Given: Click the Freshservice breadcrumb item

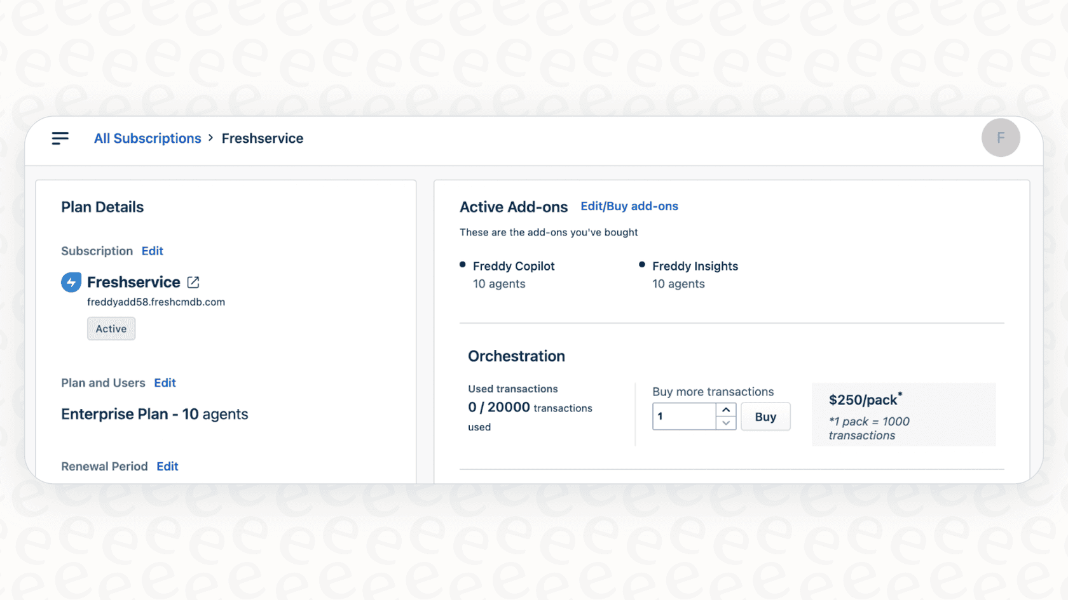Looking at the screenshot, I should (262, 138).
